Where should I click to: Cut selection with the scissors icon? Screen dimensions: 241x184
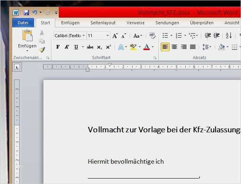[x=42, y=32]
